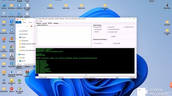Open the Extra menu in Chinese Miracle

[x=41, y=21]
